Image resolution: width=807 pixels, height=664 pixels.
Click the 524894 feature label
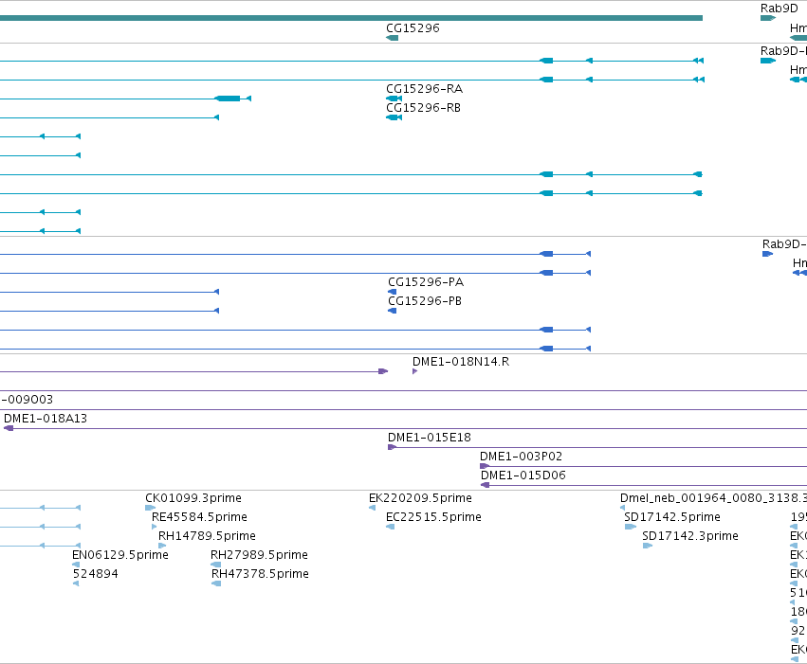point(95,574)
